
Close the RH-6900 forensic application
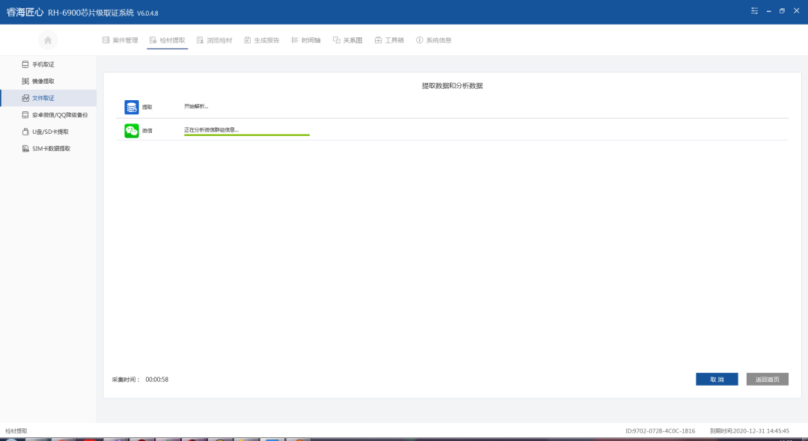pyautogui.click(x=797, y=10)
